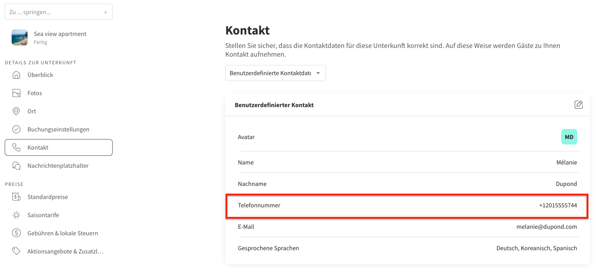603x268 pixels.
Task: Expand the 'Zu ... springen...' jump selector
Action: (58, 12)
